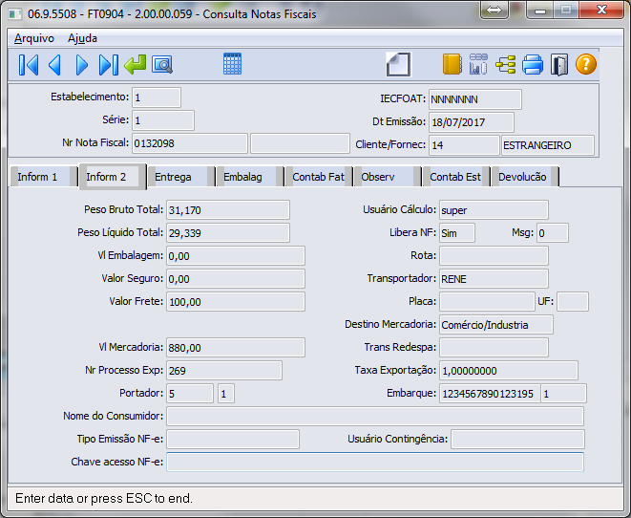Click the Dt Emissão field
This screenshot has height=518, width=631.
point(472,122)
